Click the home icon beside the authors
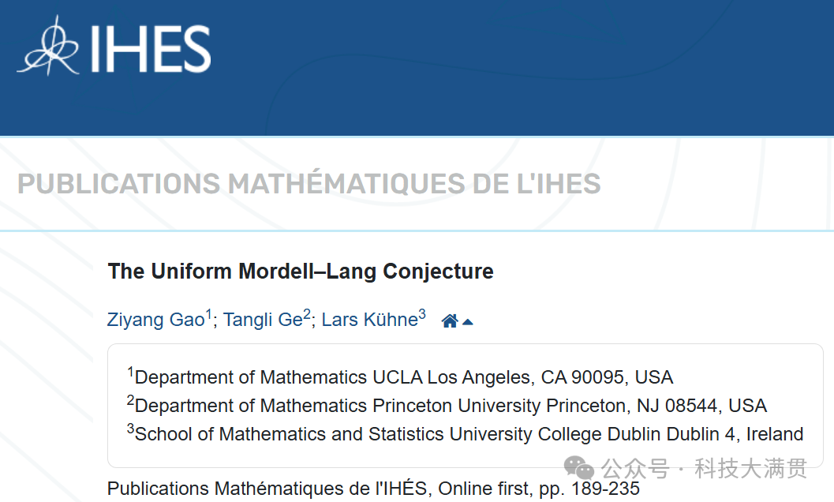The height and width of the screenshot is (502, 834). 450,320
